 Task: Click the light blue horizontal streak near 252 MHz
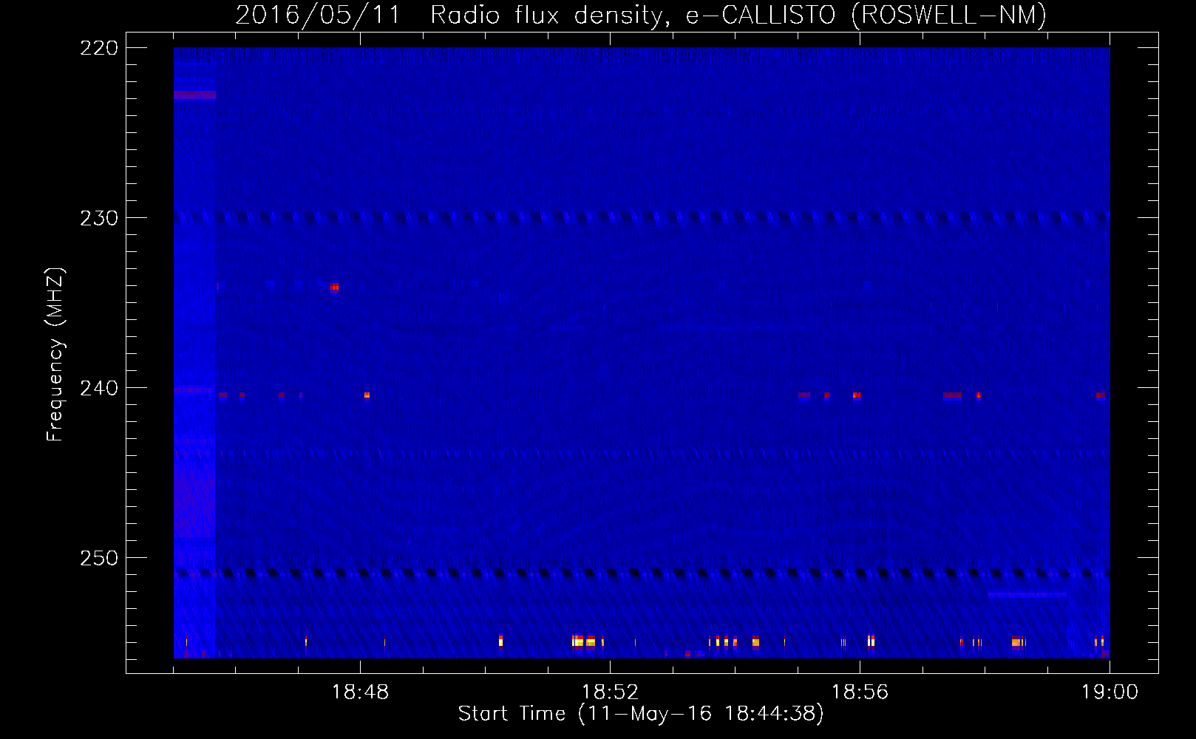point(1027,594)
